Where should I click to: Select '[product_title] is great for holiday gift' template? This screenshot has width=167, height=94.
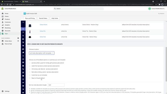click(30, 63)
